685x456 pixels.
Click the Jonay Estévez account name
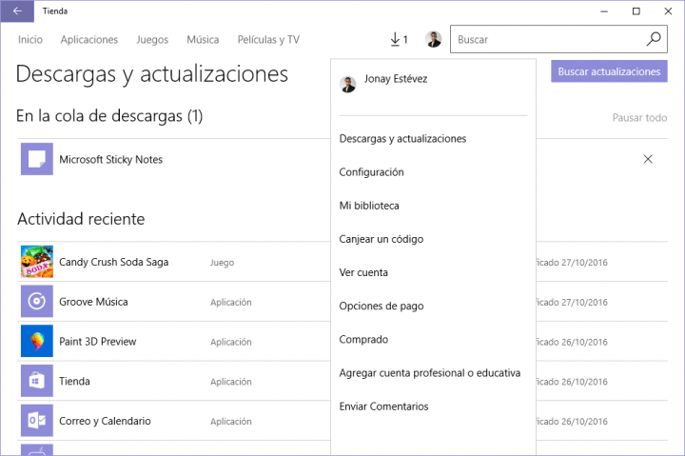point(396,79)
